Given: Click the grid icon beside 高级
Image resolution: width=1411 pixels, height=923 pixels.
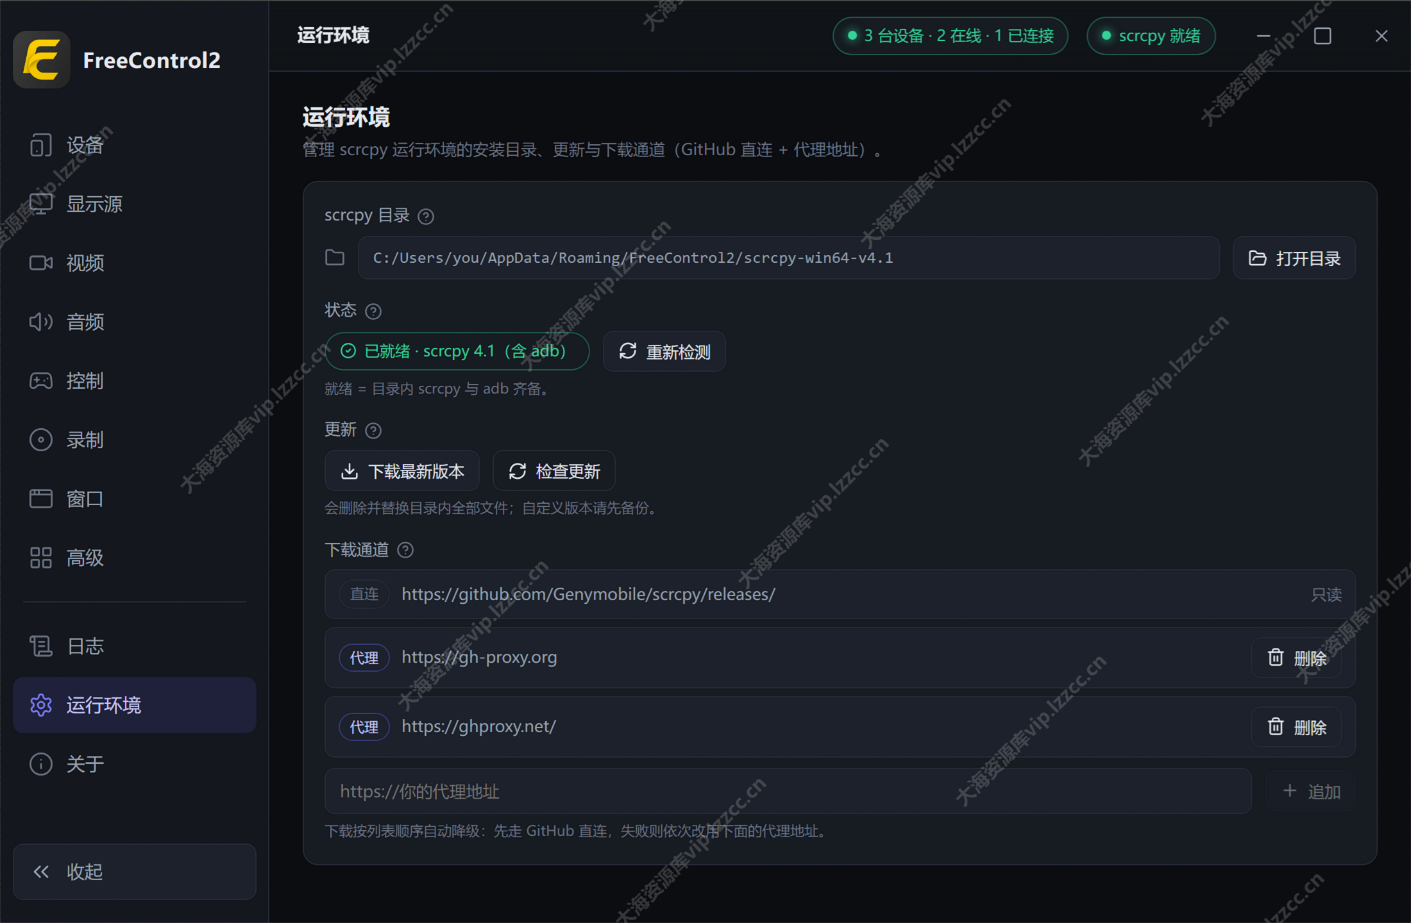Looking at the screenshot, I should pyautogui.click(x=41, y=558).
